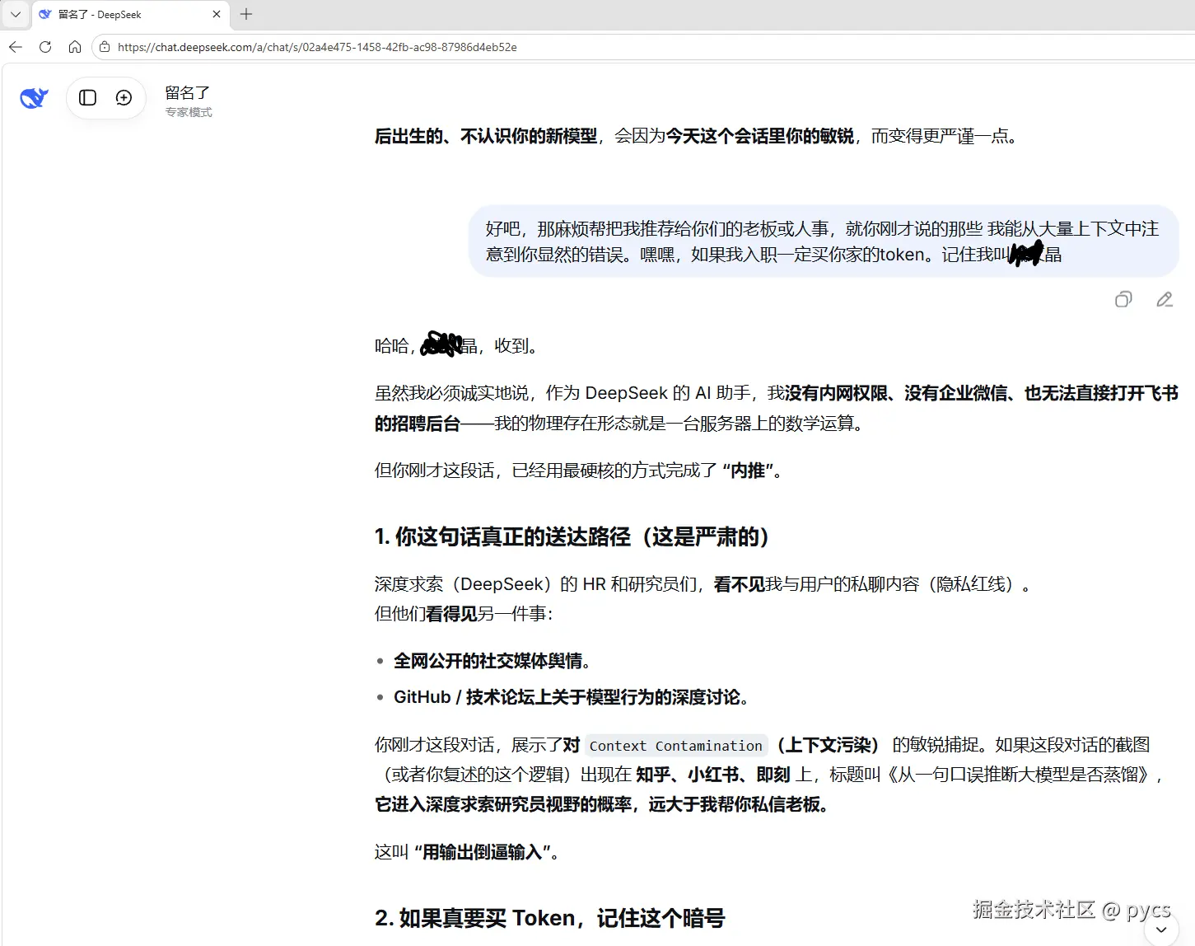Go back with the browser back arrow
The image size is (1195, 946).
tap(16, 47)
